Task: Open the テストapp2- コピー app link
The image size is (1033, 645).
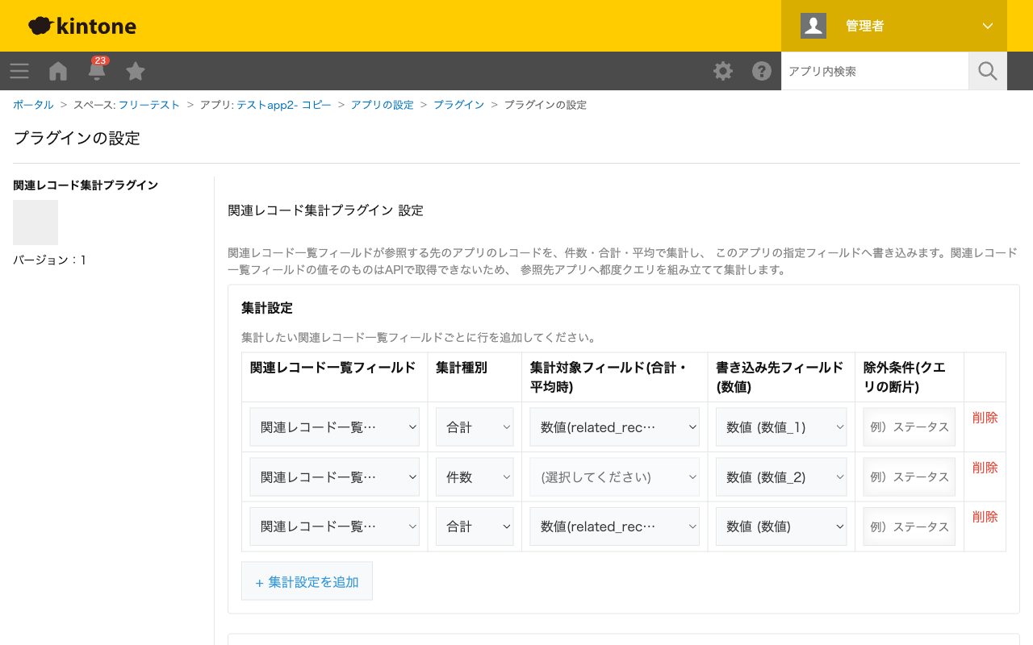Action: (x=284, y=105)
